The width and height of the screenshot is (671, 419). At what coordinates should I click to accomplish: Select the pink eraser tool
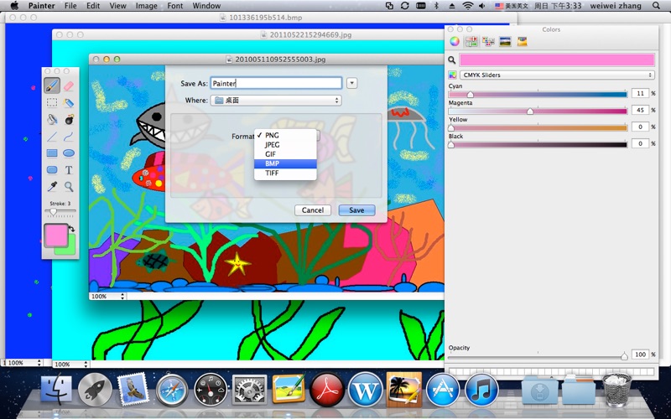tap(69, 86)
